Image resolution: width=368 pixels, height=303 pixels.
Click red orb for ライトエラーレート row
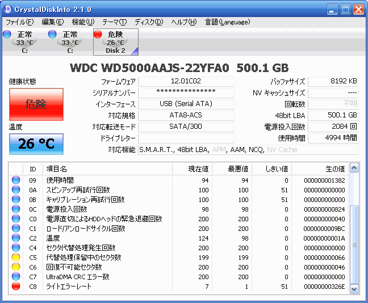tap(16, 286)
